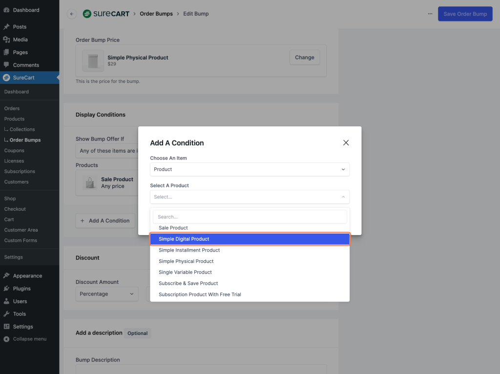Click the Sale Product bag thumbnail
This screenshot has width=500, height=374.
pyautogui.click(x=90, y=183)
